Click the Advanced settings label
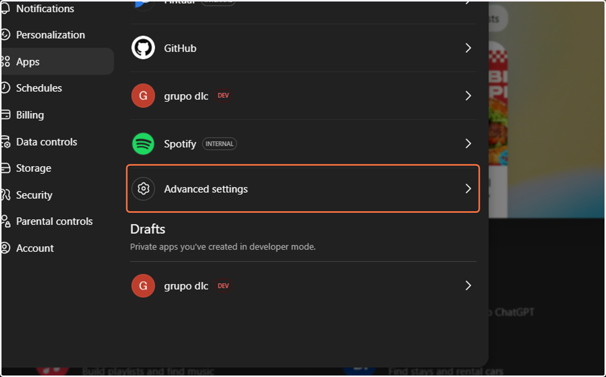This screenshot has width=606, height=377. point(206,189)
